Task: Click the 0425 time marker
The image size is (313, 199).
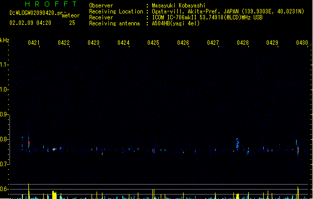Action: tap(153, 43)
